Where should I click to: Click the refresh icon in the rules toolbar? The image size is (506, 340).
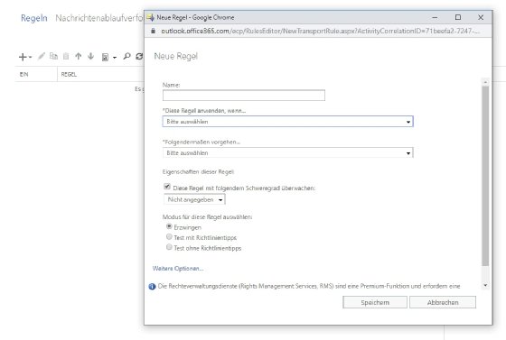click(x=139, y=56)
